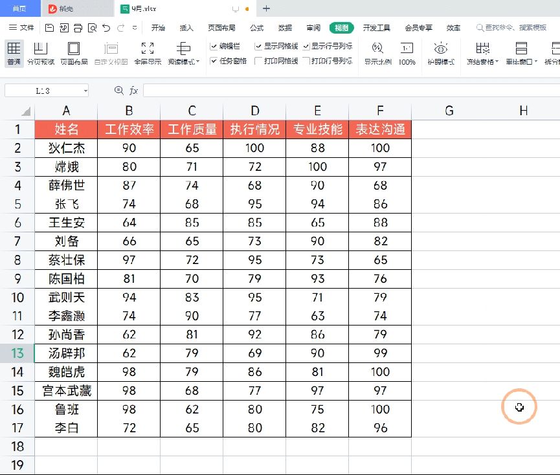Click the Undo arrow icon
The height and width of the screenshot is (475, 560).
[106, 27]
